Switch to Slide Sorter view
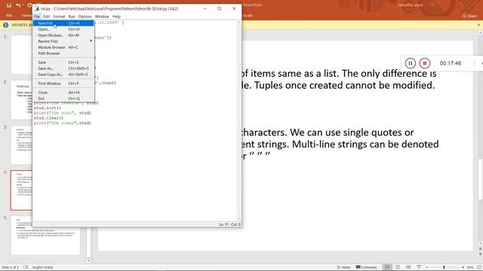Image resolution: width=483 pixels, height=271 pixels. [x=398, y=267]
